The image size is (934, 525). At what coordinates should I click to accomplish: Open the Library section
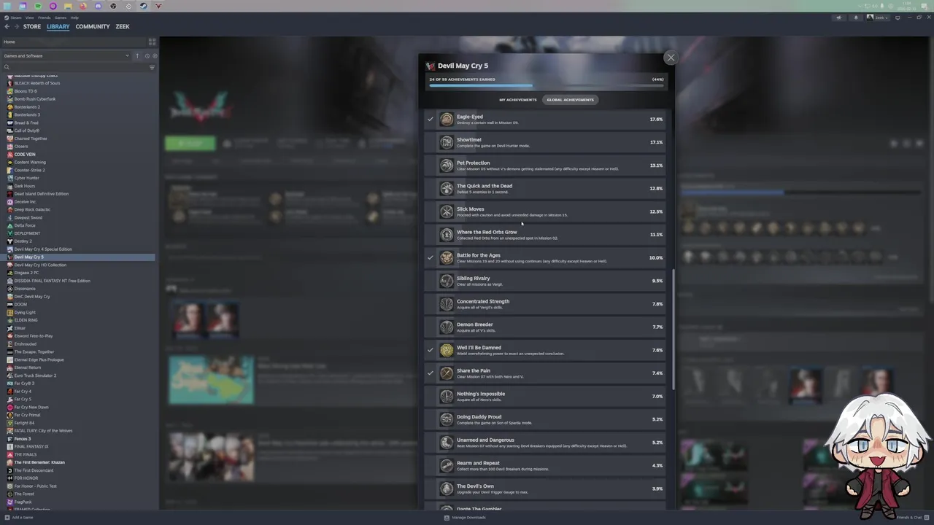[x=58, y=26]
